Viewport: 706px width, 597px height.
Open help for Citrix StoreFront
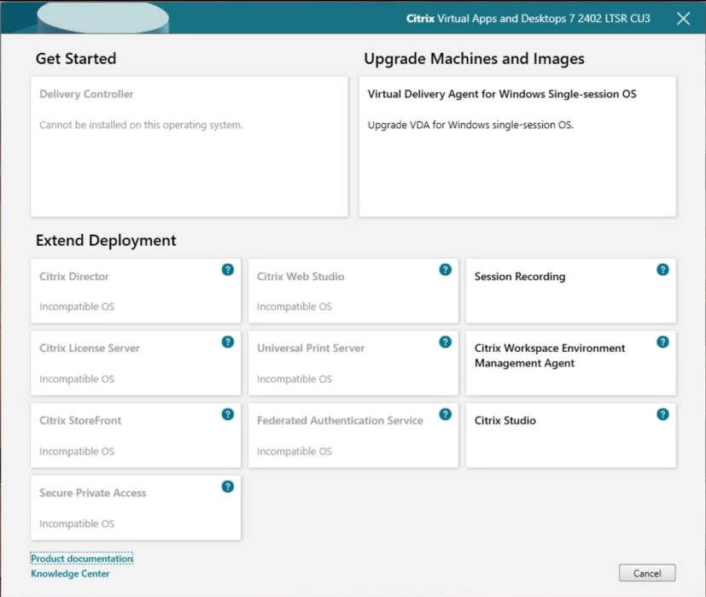[228, 414]
